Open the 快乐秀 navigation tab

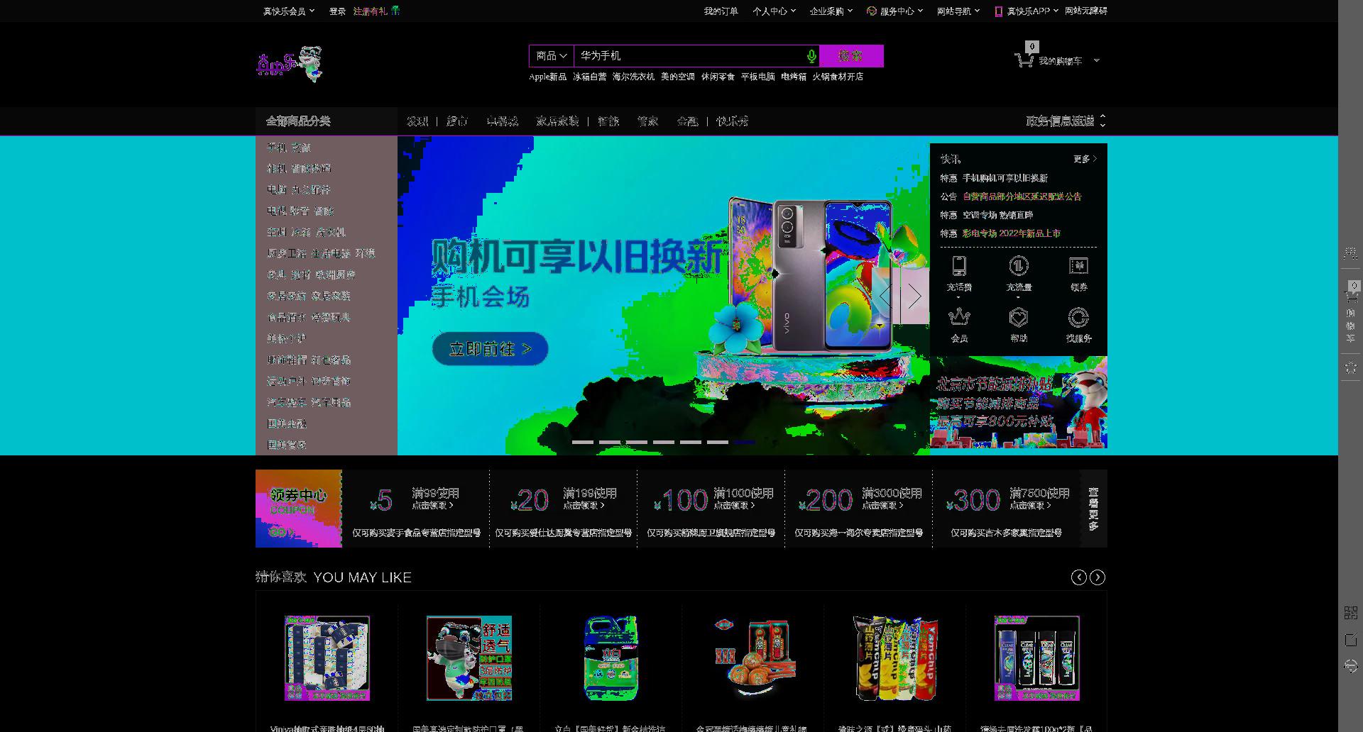click(732, 121)
